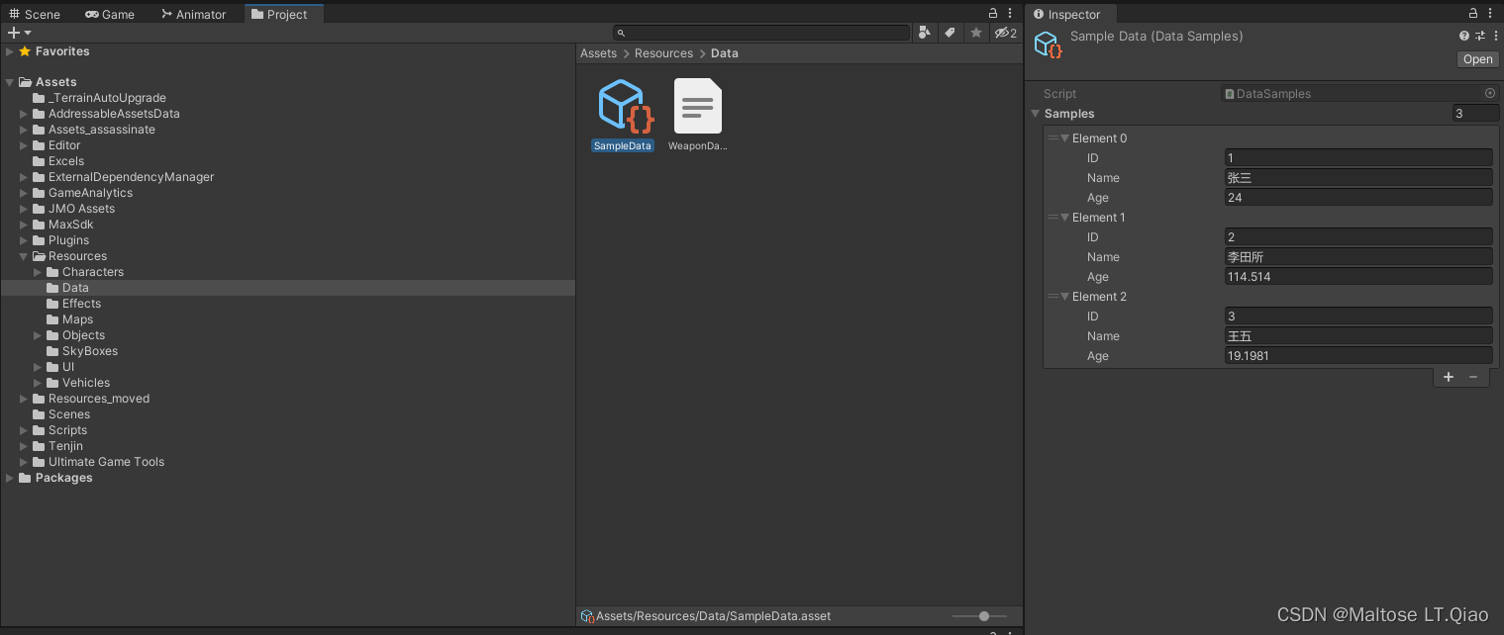Image resolution: width=1504 pixels, height=635 pixels.
Task: Collapse the Element 1 foldout
Action: click(x=1067, y=217)
